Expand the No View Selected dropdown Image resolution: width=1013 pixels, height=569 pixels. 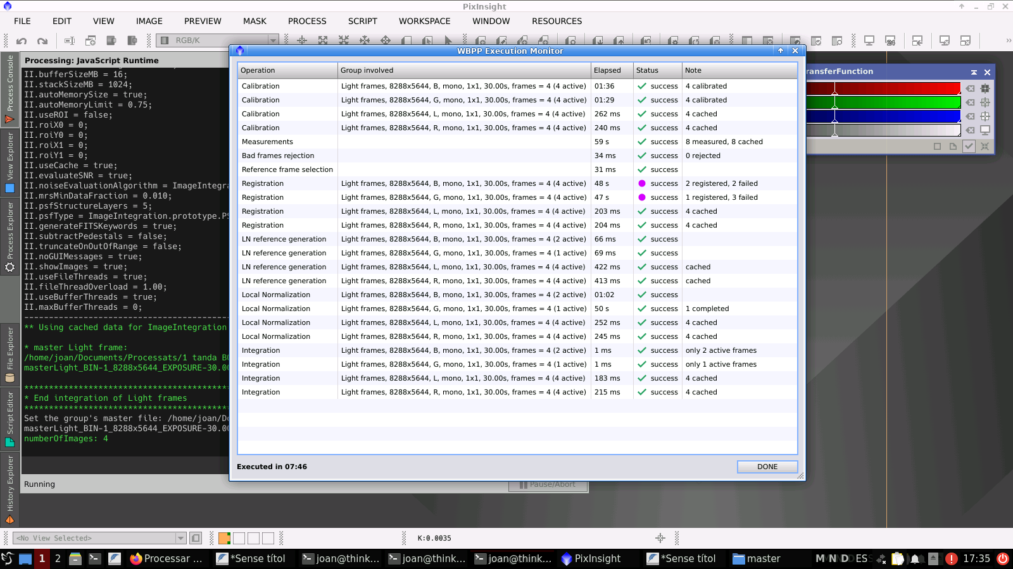180,538
